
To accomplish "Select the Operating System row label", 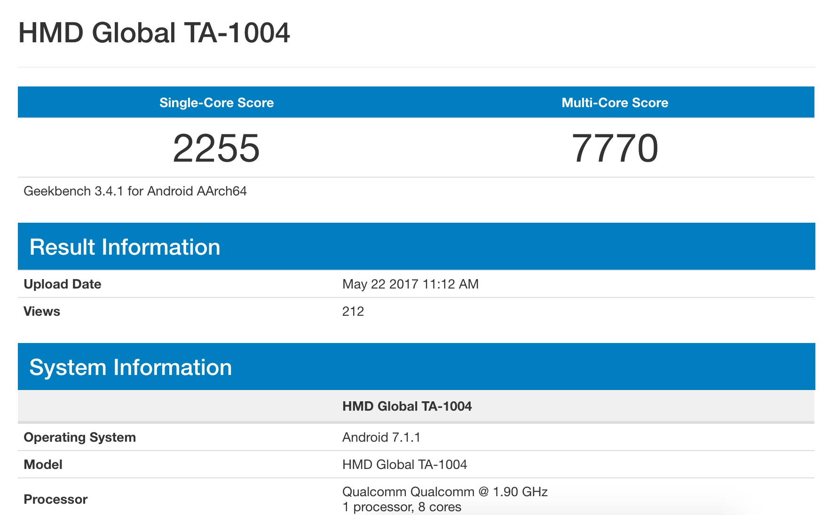I will 79,437.
